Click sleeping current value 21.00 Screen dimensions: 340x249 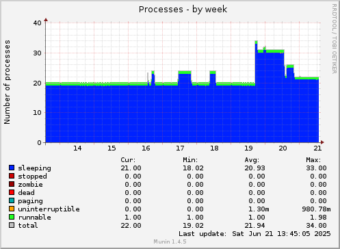(131, 168)
